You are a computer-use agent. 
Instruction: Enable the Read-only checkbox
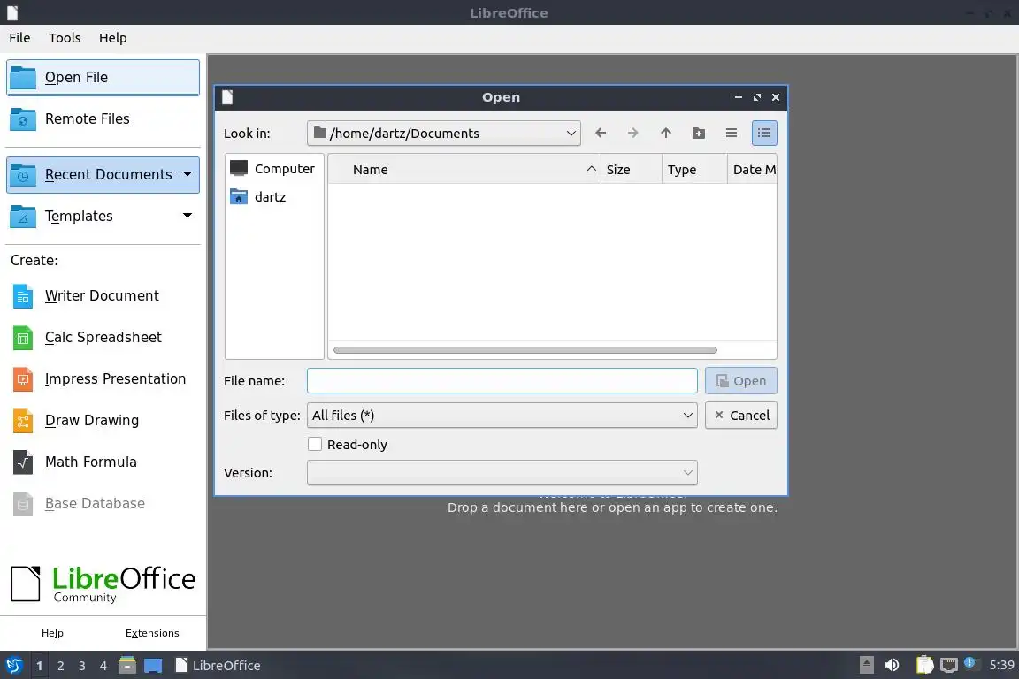pyautogui.click(x=315, y=445)
